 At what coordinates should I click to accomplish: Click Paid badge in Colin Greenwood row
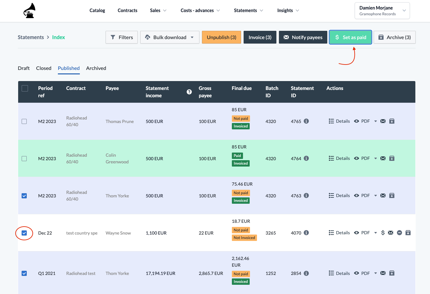point(237,156)
